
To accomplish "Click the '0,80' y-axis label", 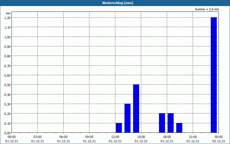I will (x=7, y=56).
